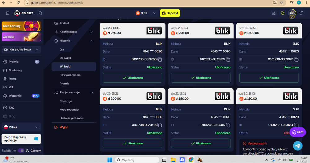310x163 pixels.
Task: Collapse the Historia section
Action: click(x=74, y=41)
